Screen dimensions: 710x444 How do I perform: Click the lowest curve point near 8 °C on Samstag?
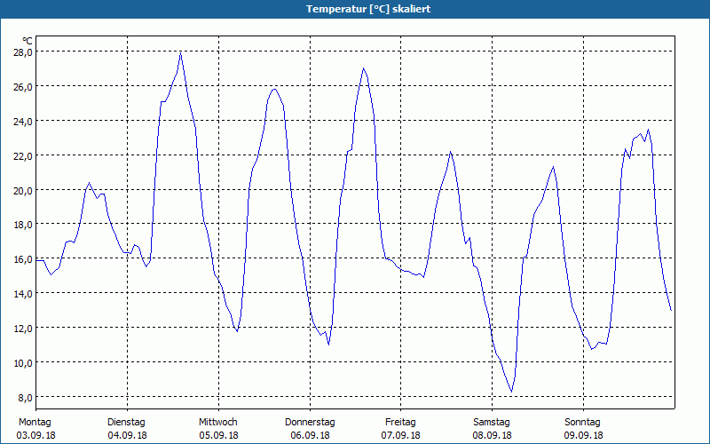512,392
